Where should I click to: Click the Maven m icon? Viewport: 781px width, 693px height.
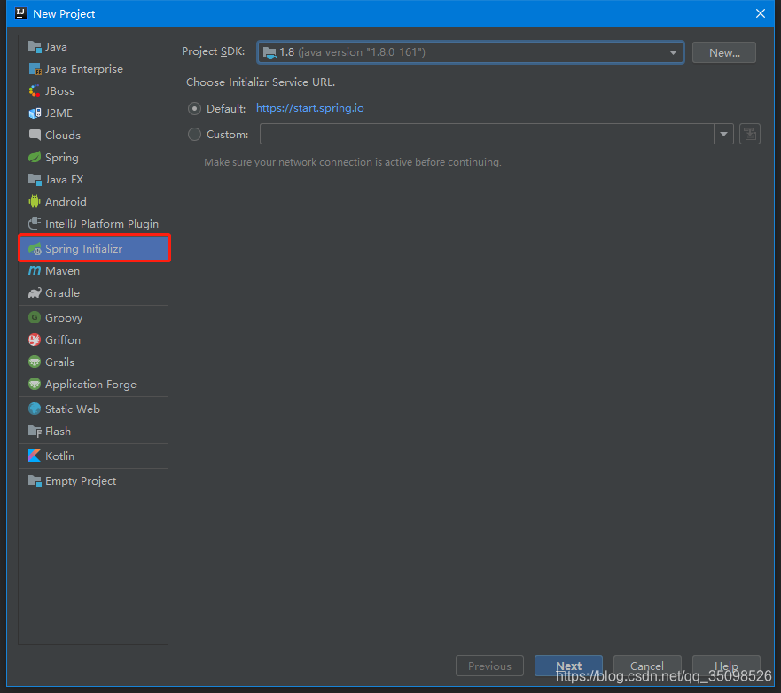[x=35, y=270]
